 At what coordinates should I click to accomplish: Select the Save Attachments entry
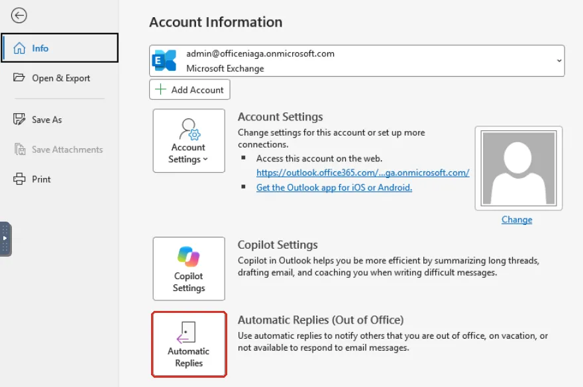(x=60, y=150)
